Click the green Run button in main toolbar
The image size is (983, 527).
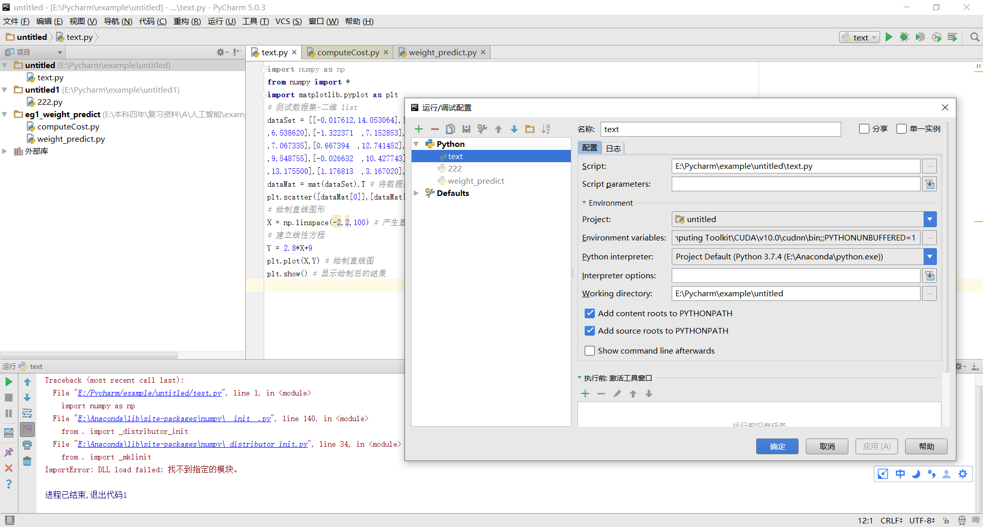889,37
